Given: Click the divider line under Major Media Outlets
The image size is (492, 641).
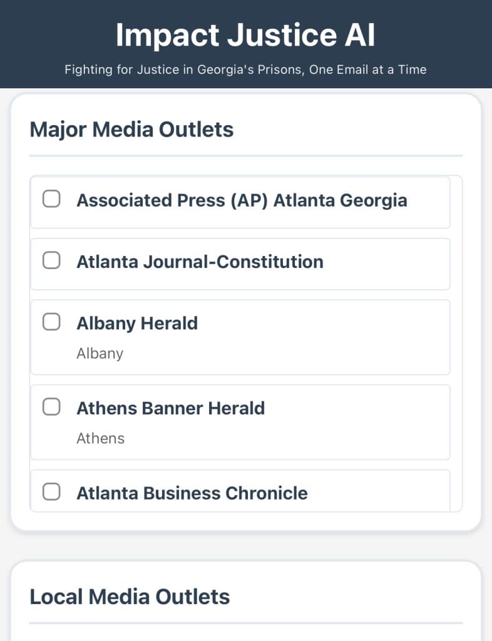Looking at the screenshot, I should (x=245, y=155).
